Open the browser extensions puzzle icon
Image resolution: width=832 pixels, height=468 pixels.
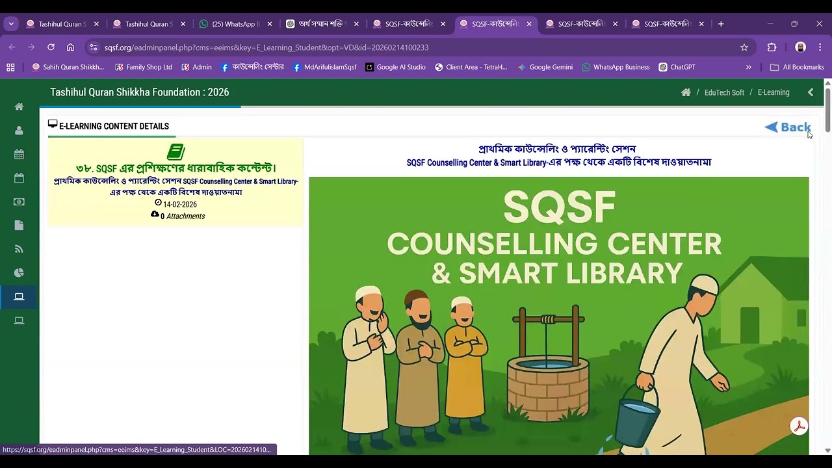click(772, 47)
